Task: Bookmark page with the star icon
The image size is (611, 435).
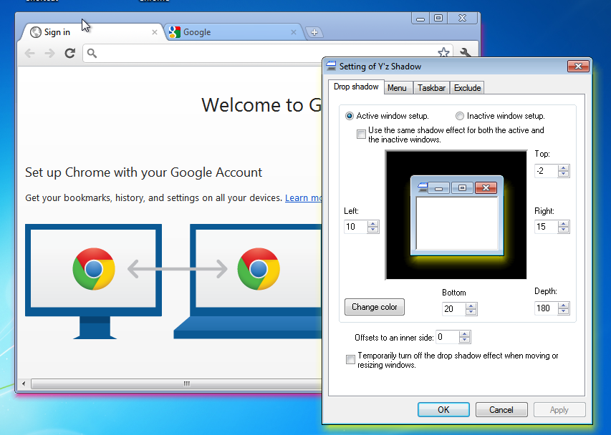Action: (x=443, y=52)
